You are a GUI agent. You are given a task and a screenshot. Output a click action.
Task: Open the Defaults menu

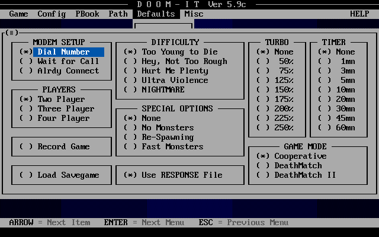[156, 14]
